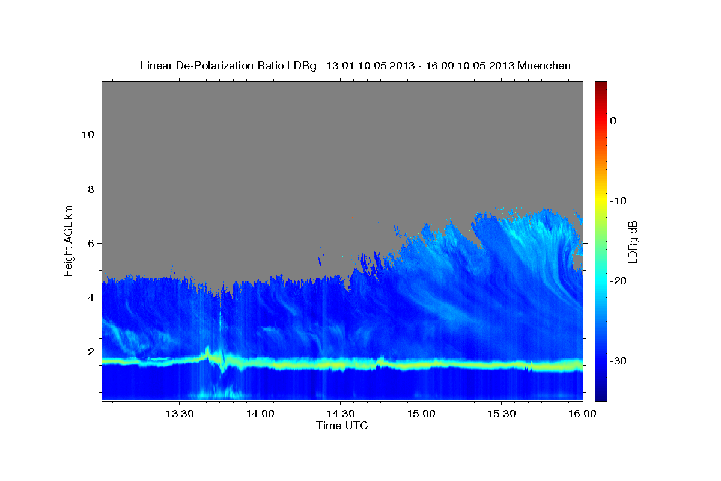721x481 pixels.
Task: Click the colorbar tick label 0
Action: point(613,121)
